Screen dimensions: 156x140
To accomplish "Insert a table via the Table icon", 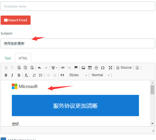I will (90, 68).
